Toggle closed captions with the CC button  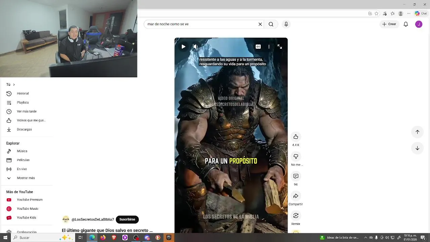point(258,47)
